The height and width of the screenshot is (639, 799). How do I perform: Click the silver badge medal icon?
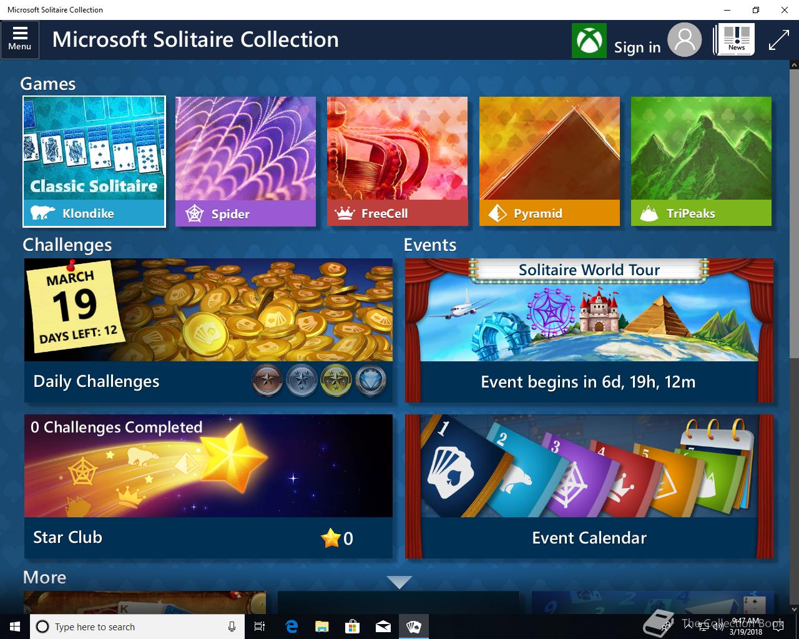pos(302,380)
